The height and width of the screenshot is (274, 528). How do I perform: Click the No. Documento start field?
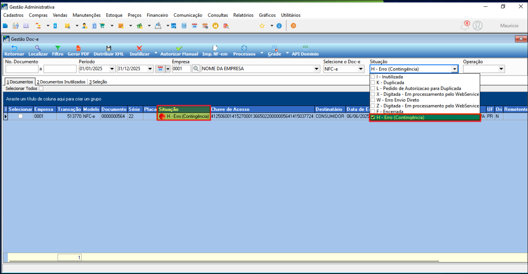(x=22, y=69)
